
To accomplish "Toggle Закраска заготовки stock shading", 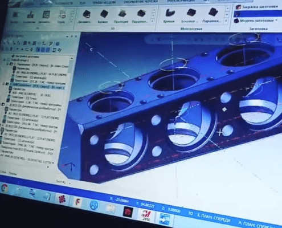I will point(257,7).
